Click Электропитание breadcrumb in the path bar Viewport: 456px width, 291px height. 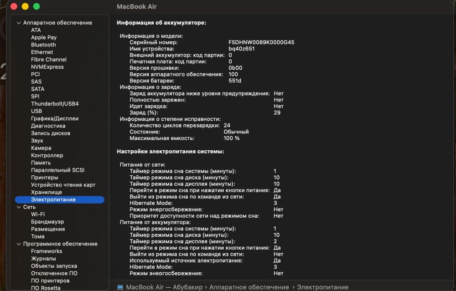tap(322, 287)
